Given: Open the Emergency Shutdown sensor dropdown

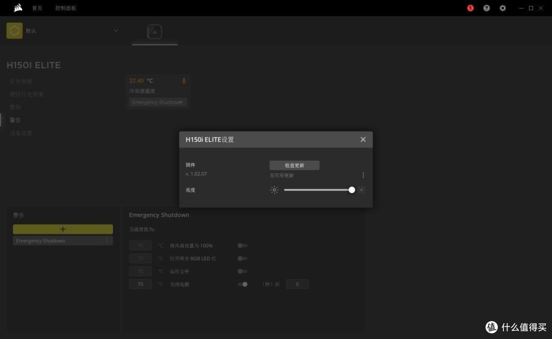Looking at the screenshot, I should click(158, 102).
